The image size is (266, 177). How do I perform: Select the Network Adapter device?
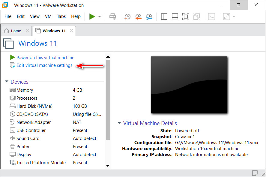[56, 122]
